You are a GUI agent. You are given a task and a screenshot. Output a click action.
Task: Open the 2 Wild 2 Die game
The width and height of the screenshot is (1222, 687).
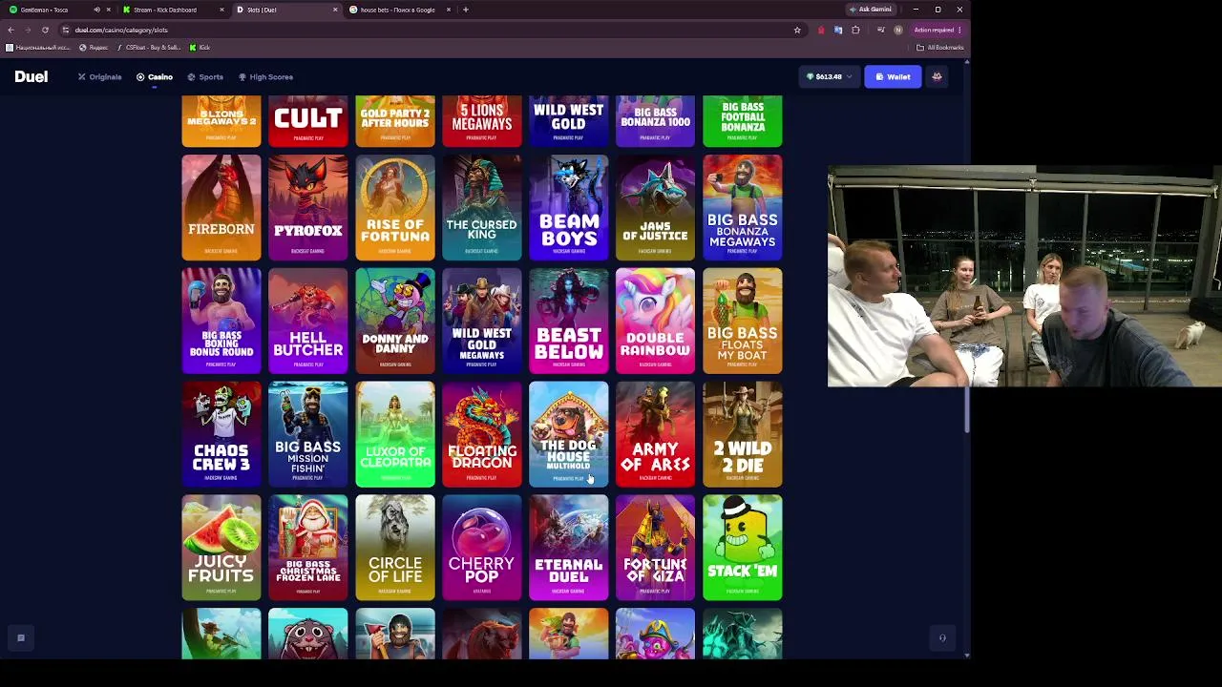point(743,434)
